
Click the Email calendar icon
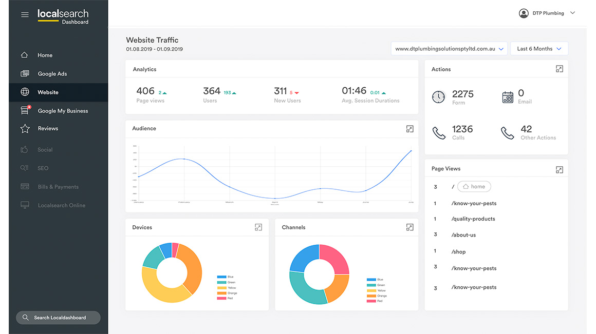[508, 97]
